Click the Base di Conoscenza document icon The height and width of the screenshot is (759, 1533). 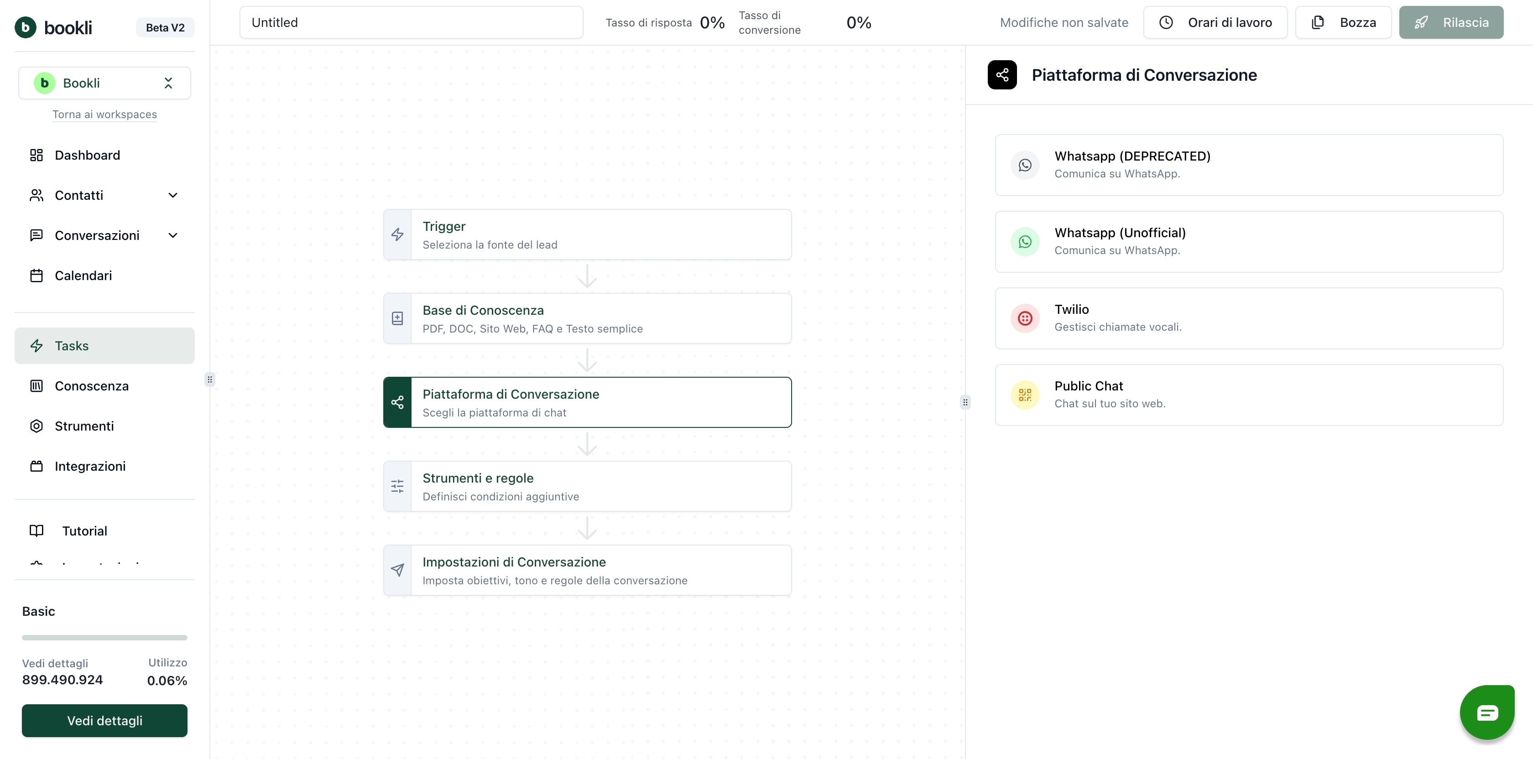pos(397,318)
